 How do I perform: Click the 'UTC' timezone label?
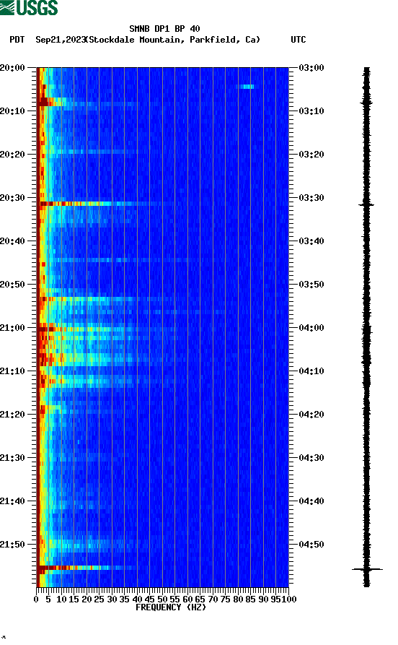click(x=298, y=40)
